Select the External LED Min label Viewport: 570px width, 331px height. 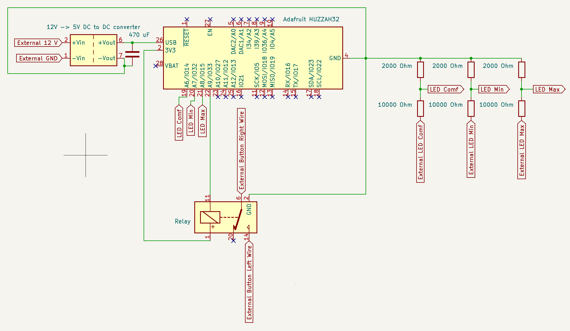tap(471, 149)
